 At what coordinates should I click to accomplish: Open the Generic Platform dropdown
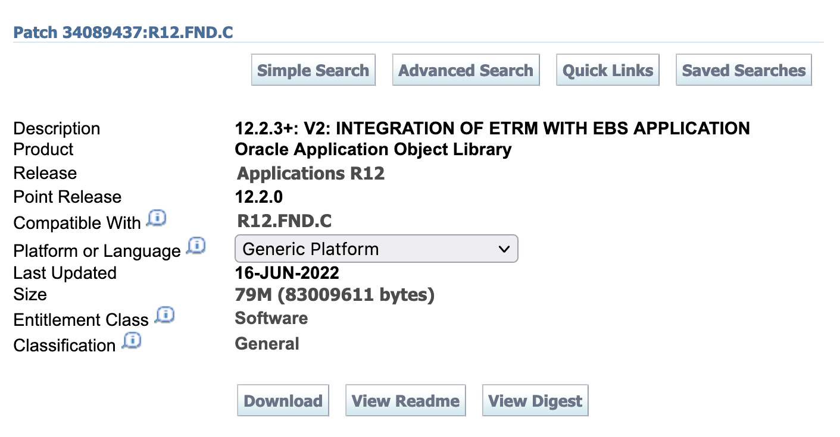click(376, 249)
